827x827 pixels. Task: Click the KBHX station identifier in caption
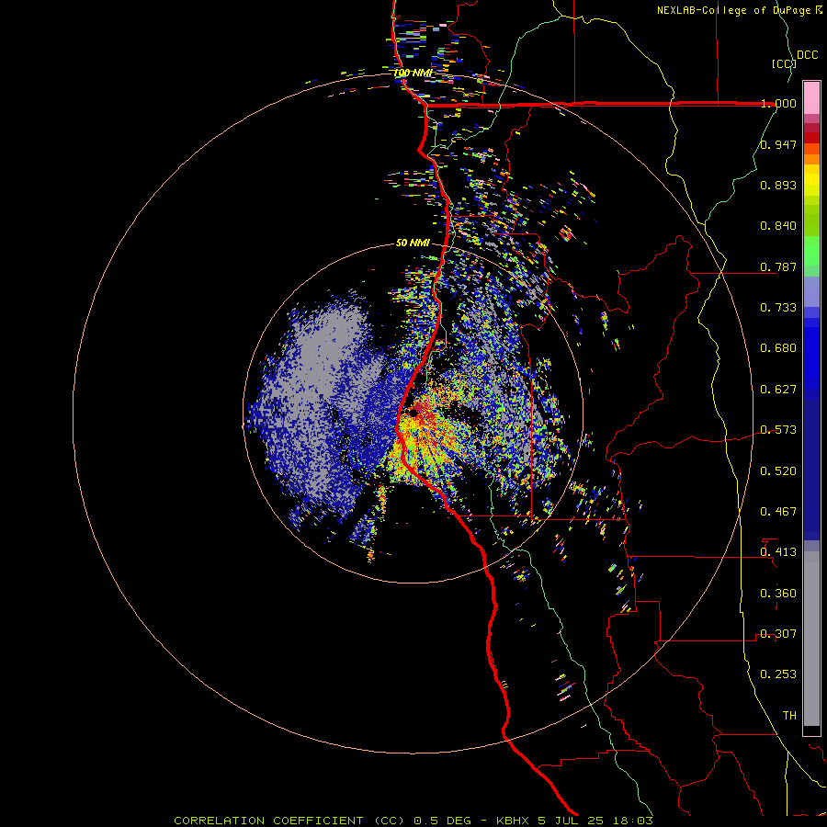(513, 821)
